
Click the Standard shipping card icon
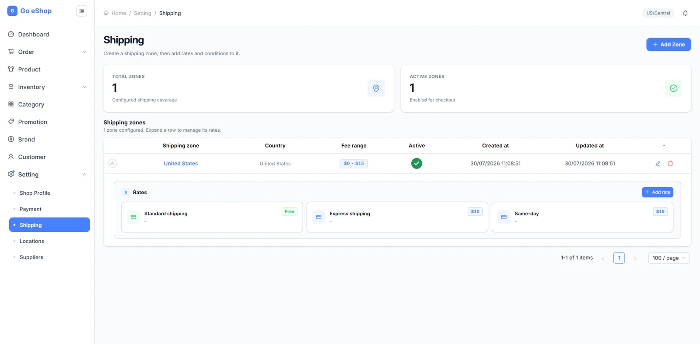point(133,217)
